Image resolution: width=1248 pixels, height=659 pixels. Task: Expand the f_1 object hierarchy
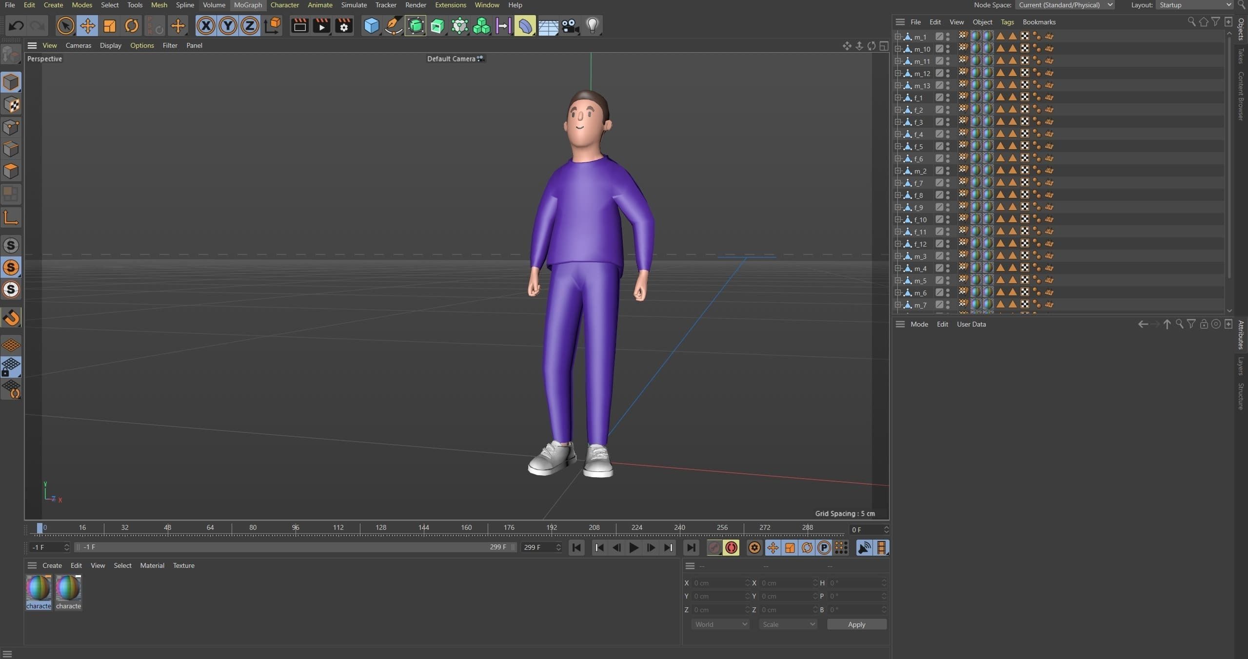point(897,97)
